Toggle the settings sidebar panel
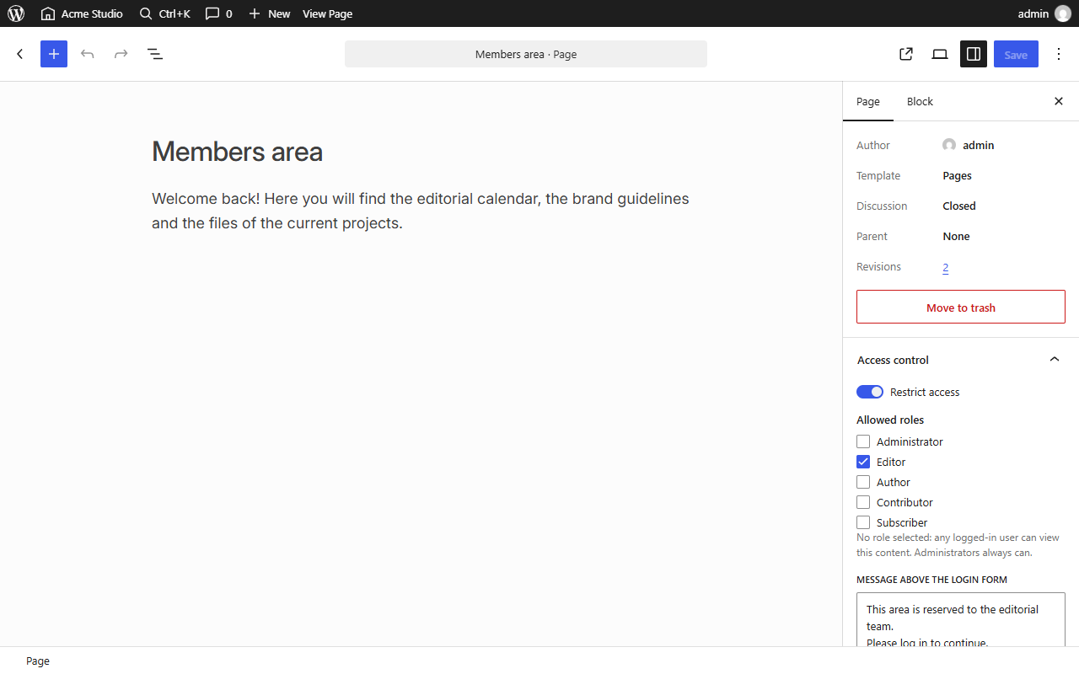Screen dimensions: 1079x674 click(974, 54)
